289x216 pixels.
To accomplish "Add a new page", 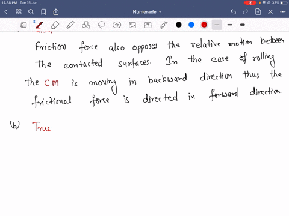I will [x=258, y=12].
